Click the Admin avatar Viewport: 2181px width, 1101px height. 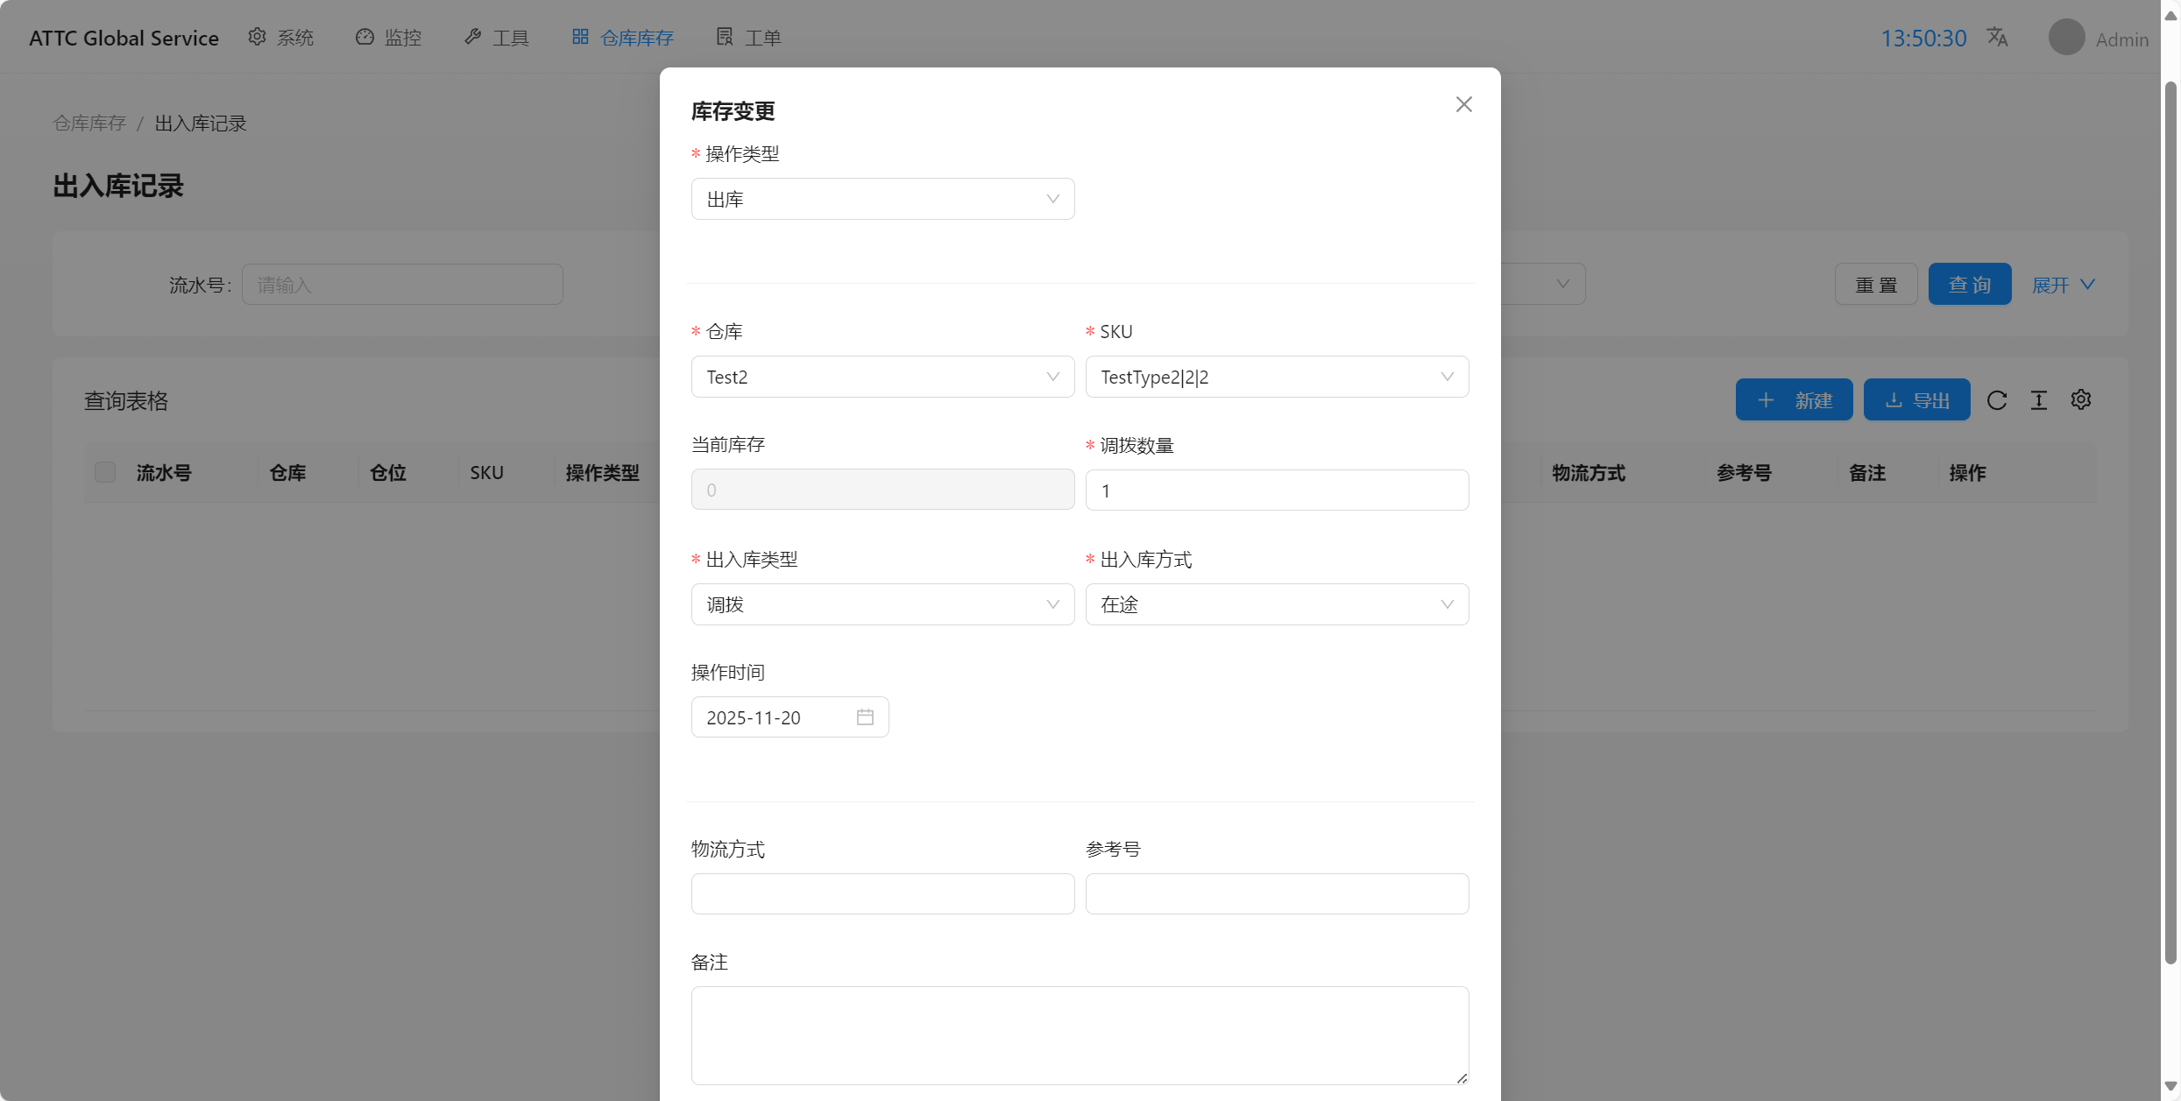(2066, 38)
